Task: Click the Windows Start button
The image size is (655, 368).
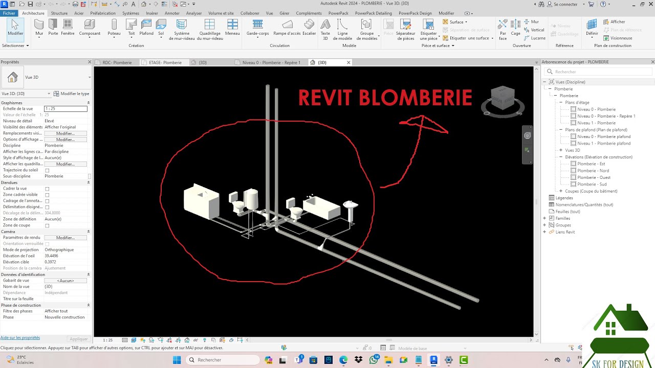Action: 177,360
